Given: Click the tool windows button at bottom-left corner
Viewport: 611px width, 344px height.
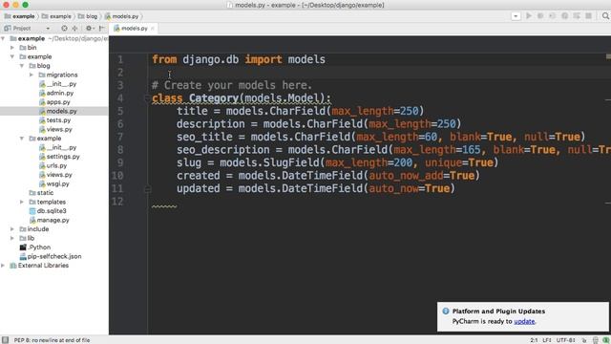Looking at the screenshot, I should [x=5, y=340].
